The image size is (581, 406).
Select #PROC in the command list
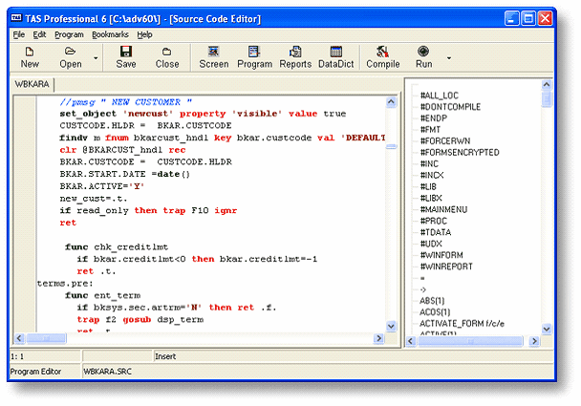(434, 222)
